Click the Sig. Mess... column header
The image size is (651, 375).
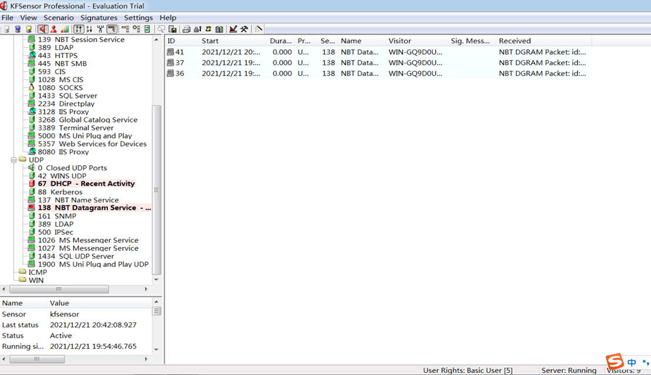click(x=472, y=40)
